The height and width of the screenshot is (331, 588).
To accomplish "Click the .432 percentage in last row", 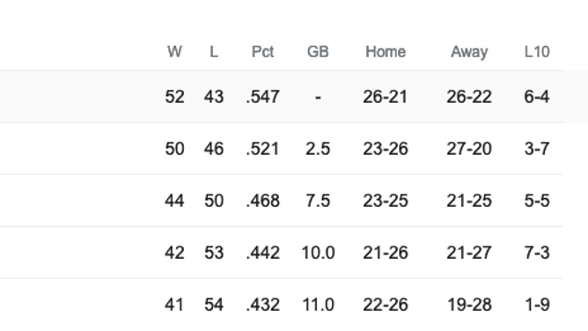I will coord(263,305).
